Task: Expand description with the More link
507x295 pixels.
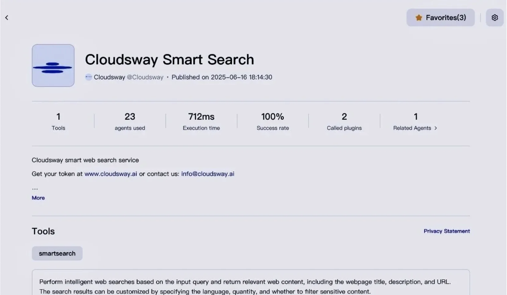Action: point(38,198)
